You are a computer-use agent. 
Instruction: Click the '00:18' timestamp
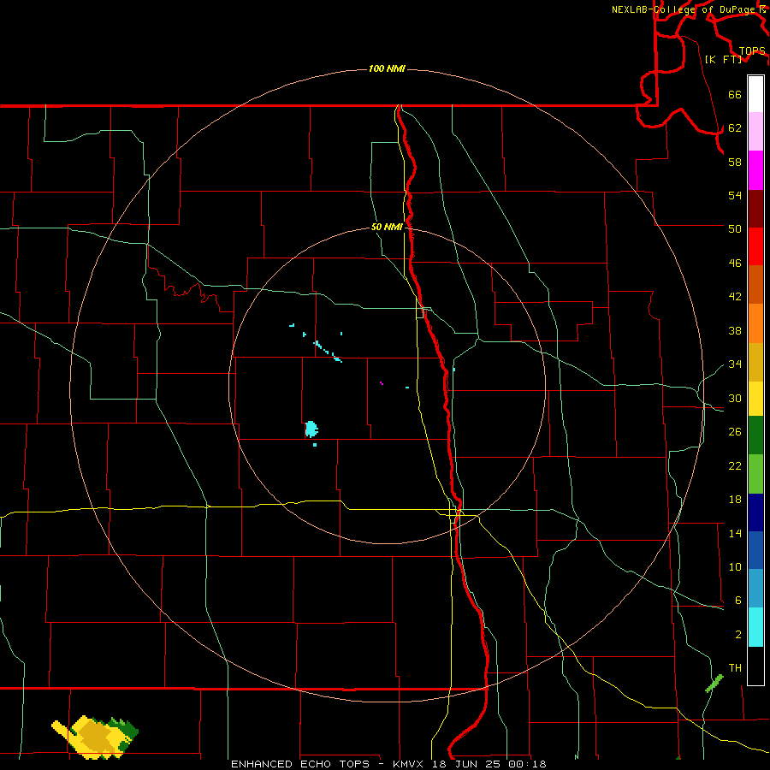tap(528, 764)
